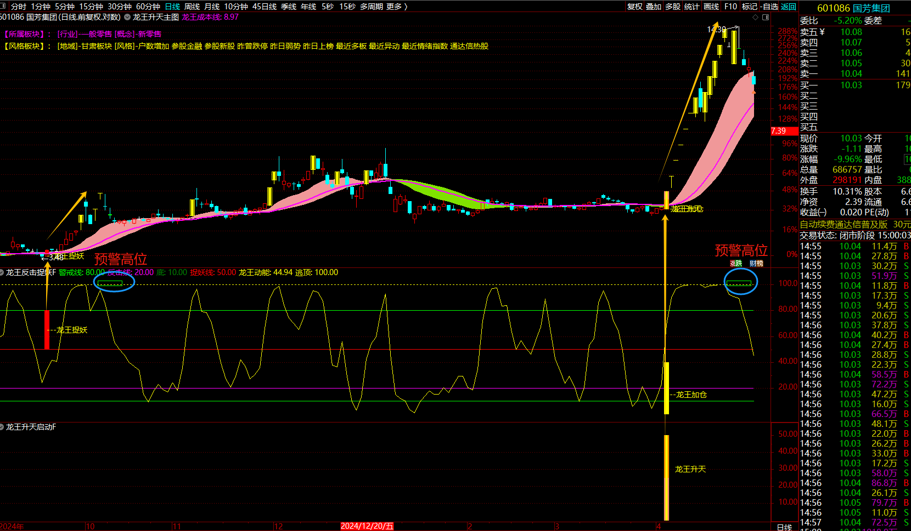
Task: Select the 45日线 period tab
Action: pos(265,7)
